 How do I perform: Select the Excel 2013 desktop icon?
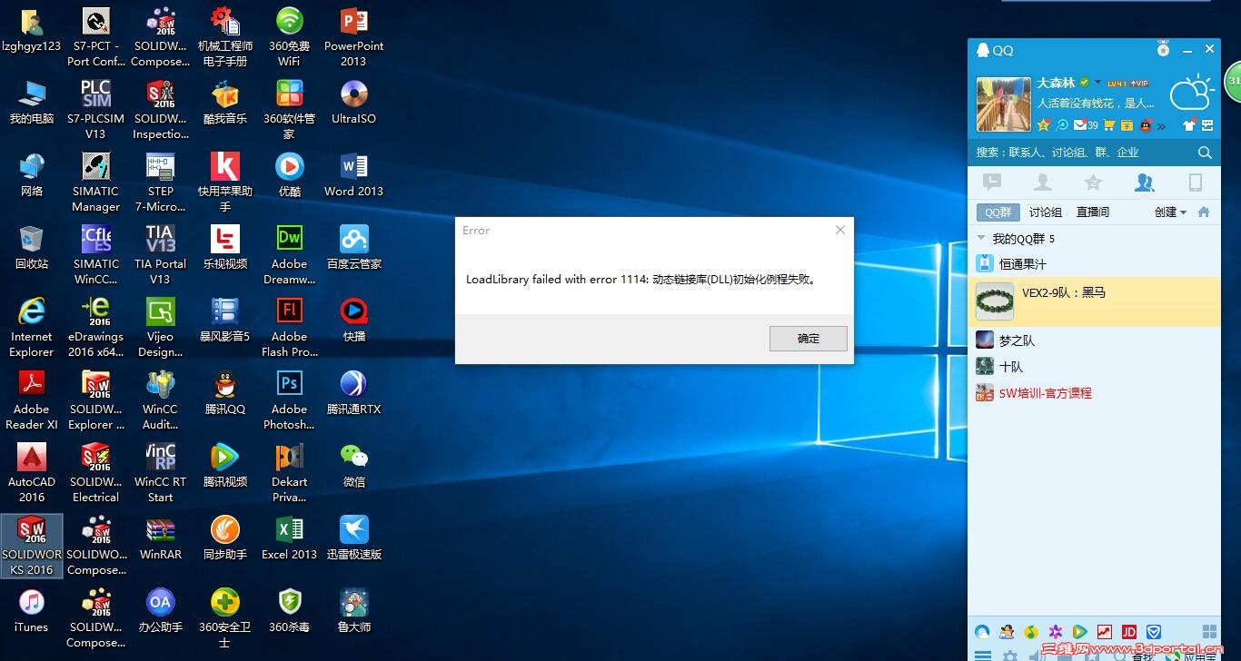point(289,538)
